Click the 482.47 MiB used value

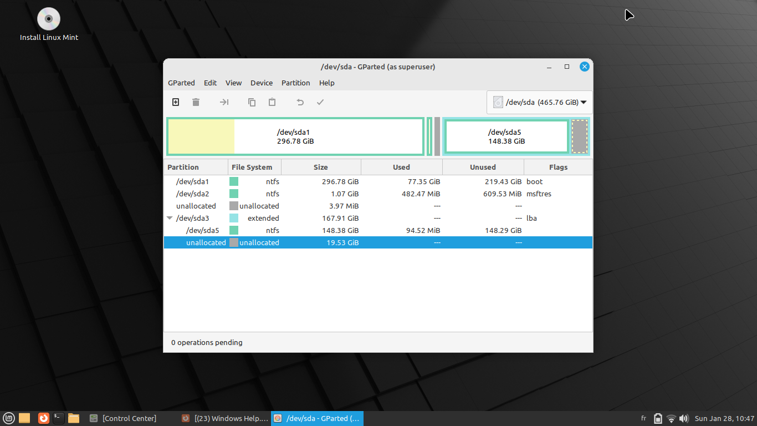(421, 194)
